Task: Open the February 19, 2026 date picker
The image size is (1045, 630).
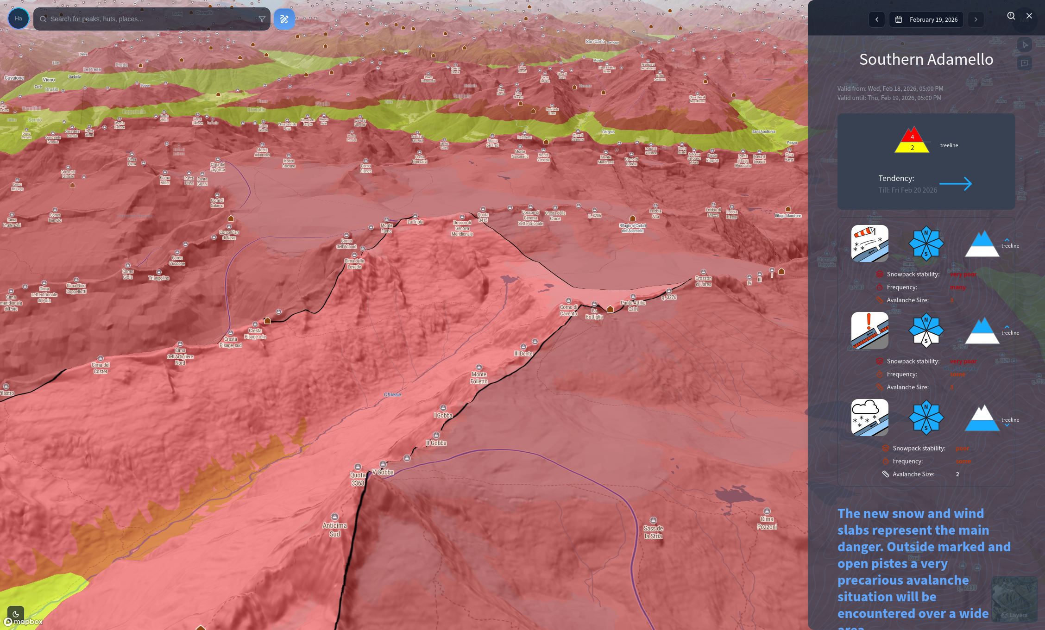Action: pyautogui.click(x=926, y=19)
